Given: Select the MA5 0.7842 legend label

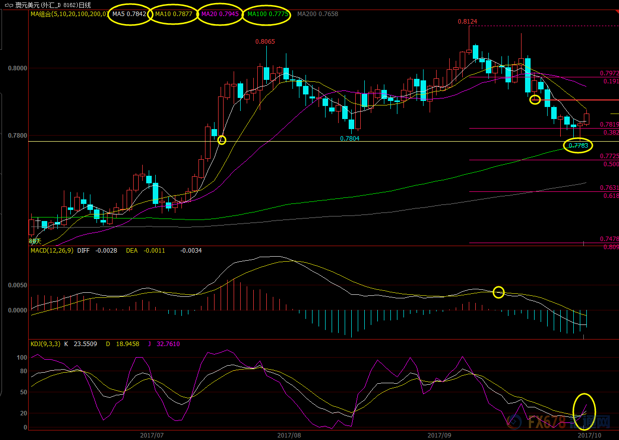Looking at the screenshot, I should pos(129,14).
